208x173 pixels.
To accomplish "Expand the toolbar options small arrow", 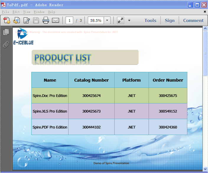I will pyautogui.click(x=129, y=20).
